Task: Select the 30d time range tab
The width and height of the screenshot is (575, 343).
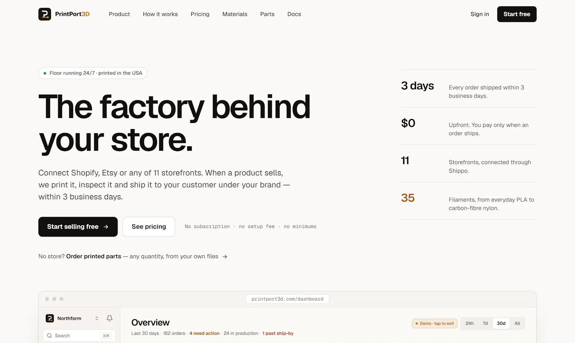Action: [x=501, y=323]
